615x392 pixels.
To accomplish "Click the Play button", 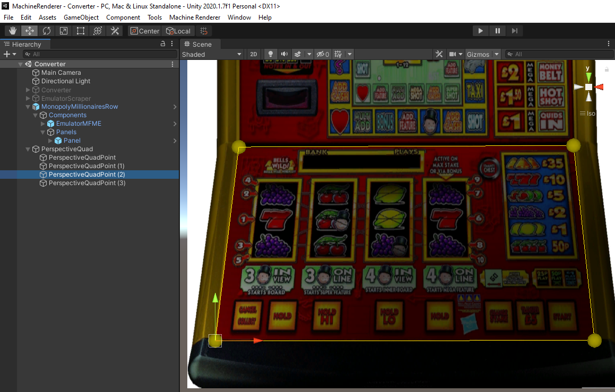I will pyautogui.click(x=480, y=31).
